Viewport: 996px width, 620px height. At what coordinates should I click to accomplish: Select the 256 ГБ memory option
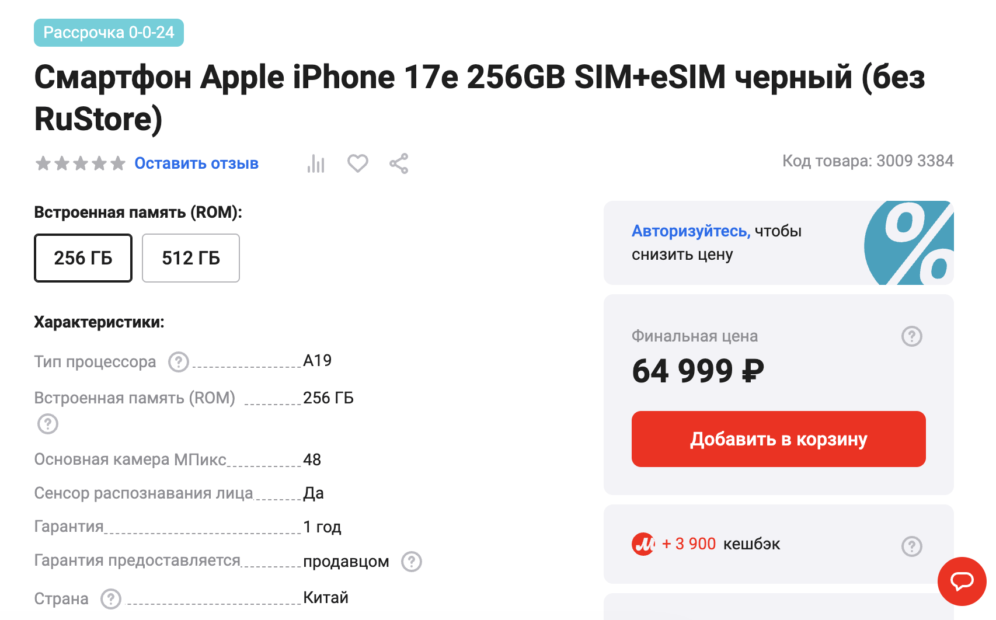click(x=83, y=258)
